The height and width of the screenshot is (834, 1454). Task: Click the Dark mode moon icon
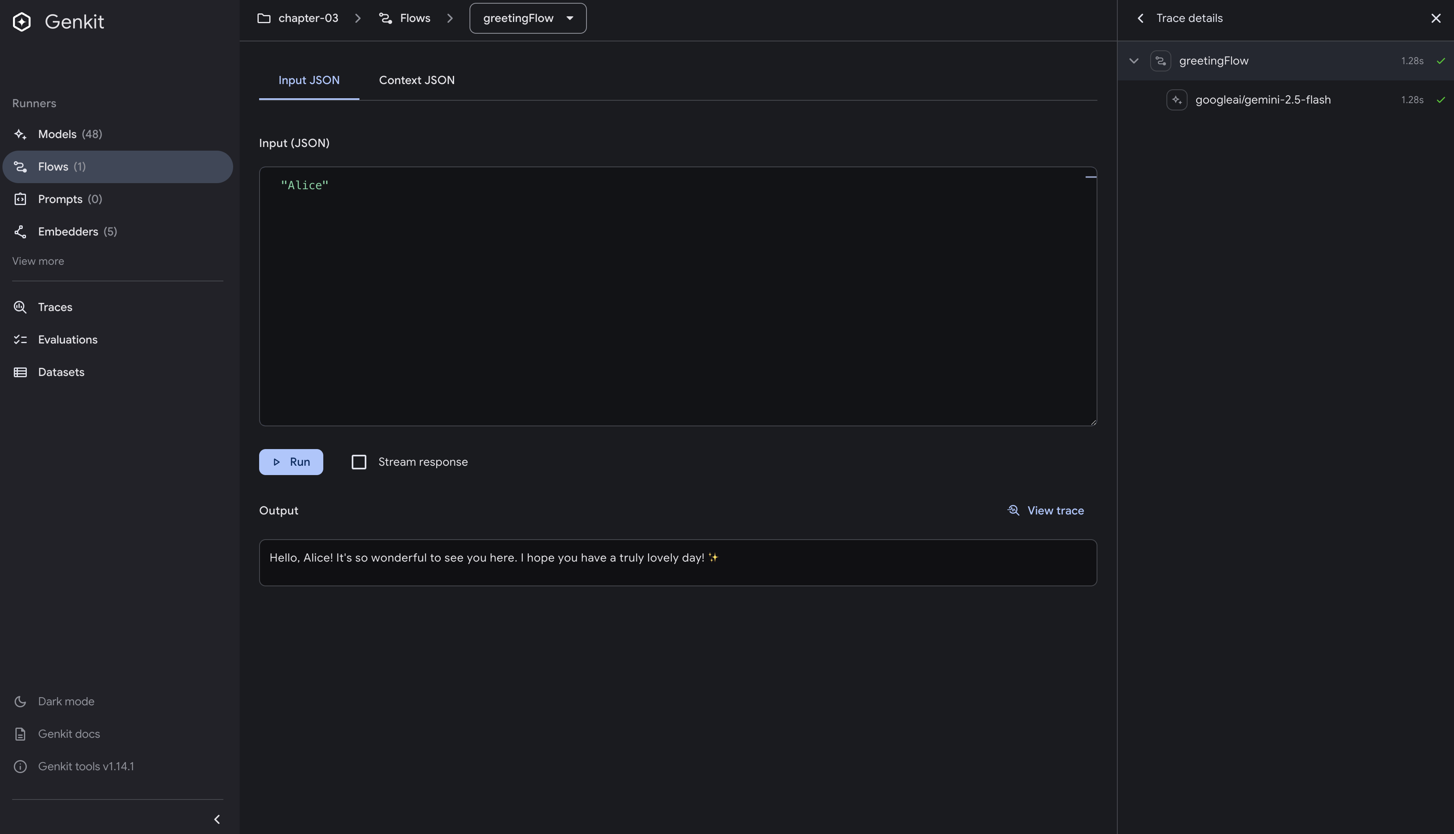pyautogui.click(x=20, y=702)
